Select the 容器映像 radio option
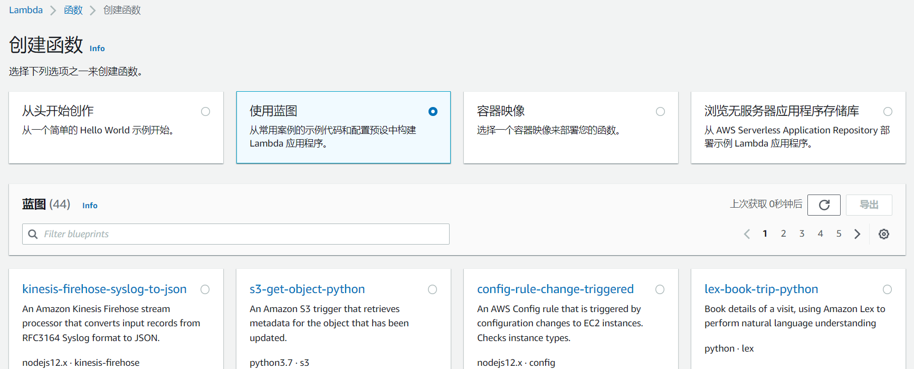Image resolution: width=914 pixels, height=369 pixels. point(661,111)
